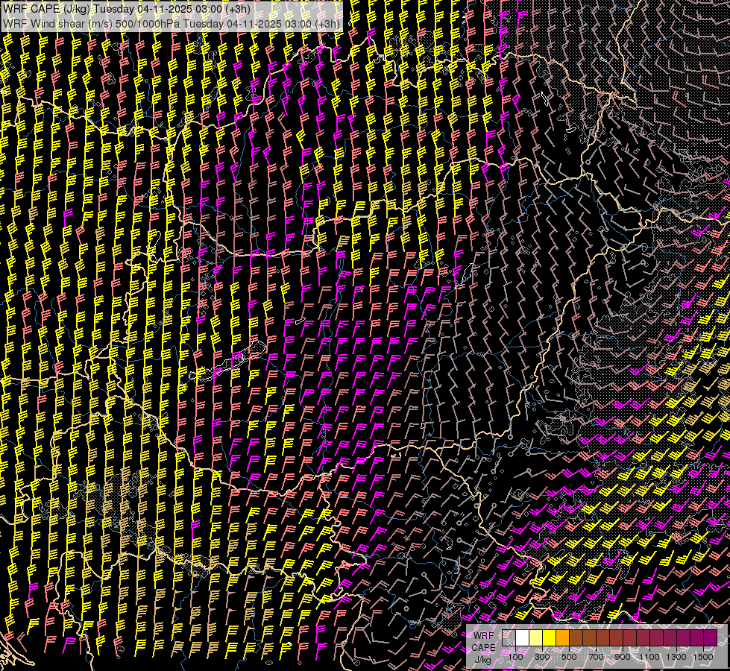Click the 1300 value on the CAPE scale
Image resolution: width=730 pixels, height=671 pixels.
[676, 657]
